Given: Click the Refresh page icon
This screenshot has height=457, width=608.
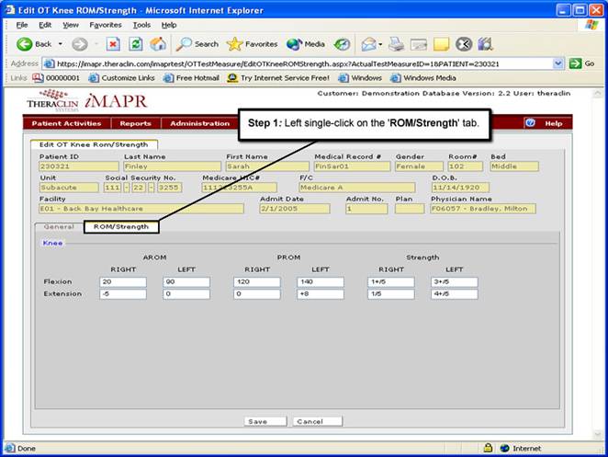Looking at the screenshot, I should [136, 43].
